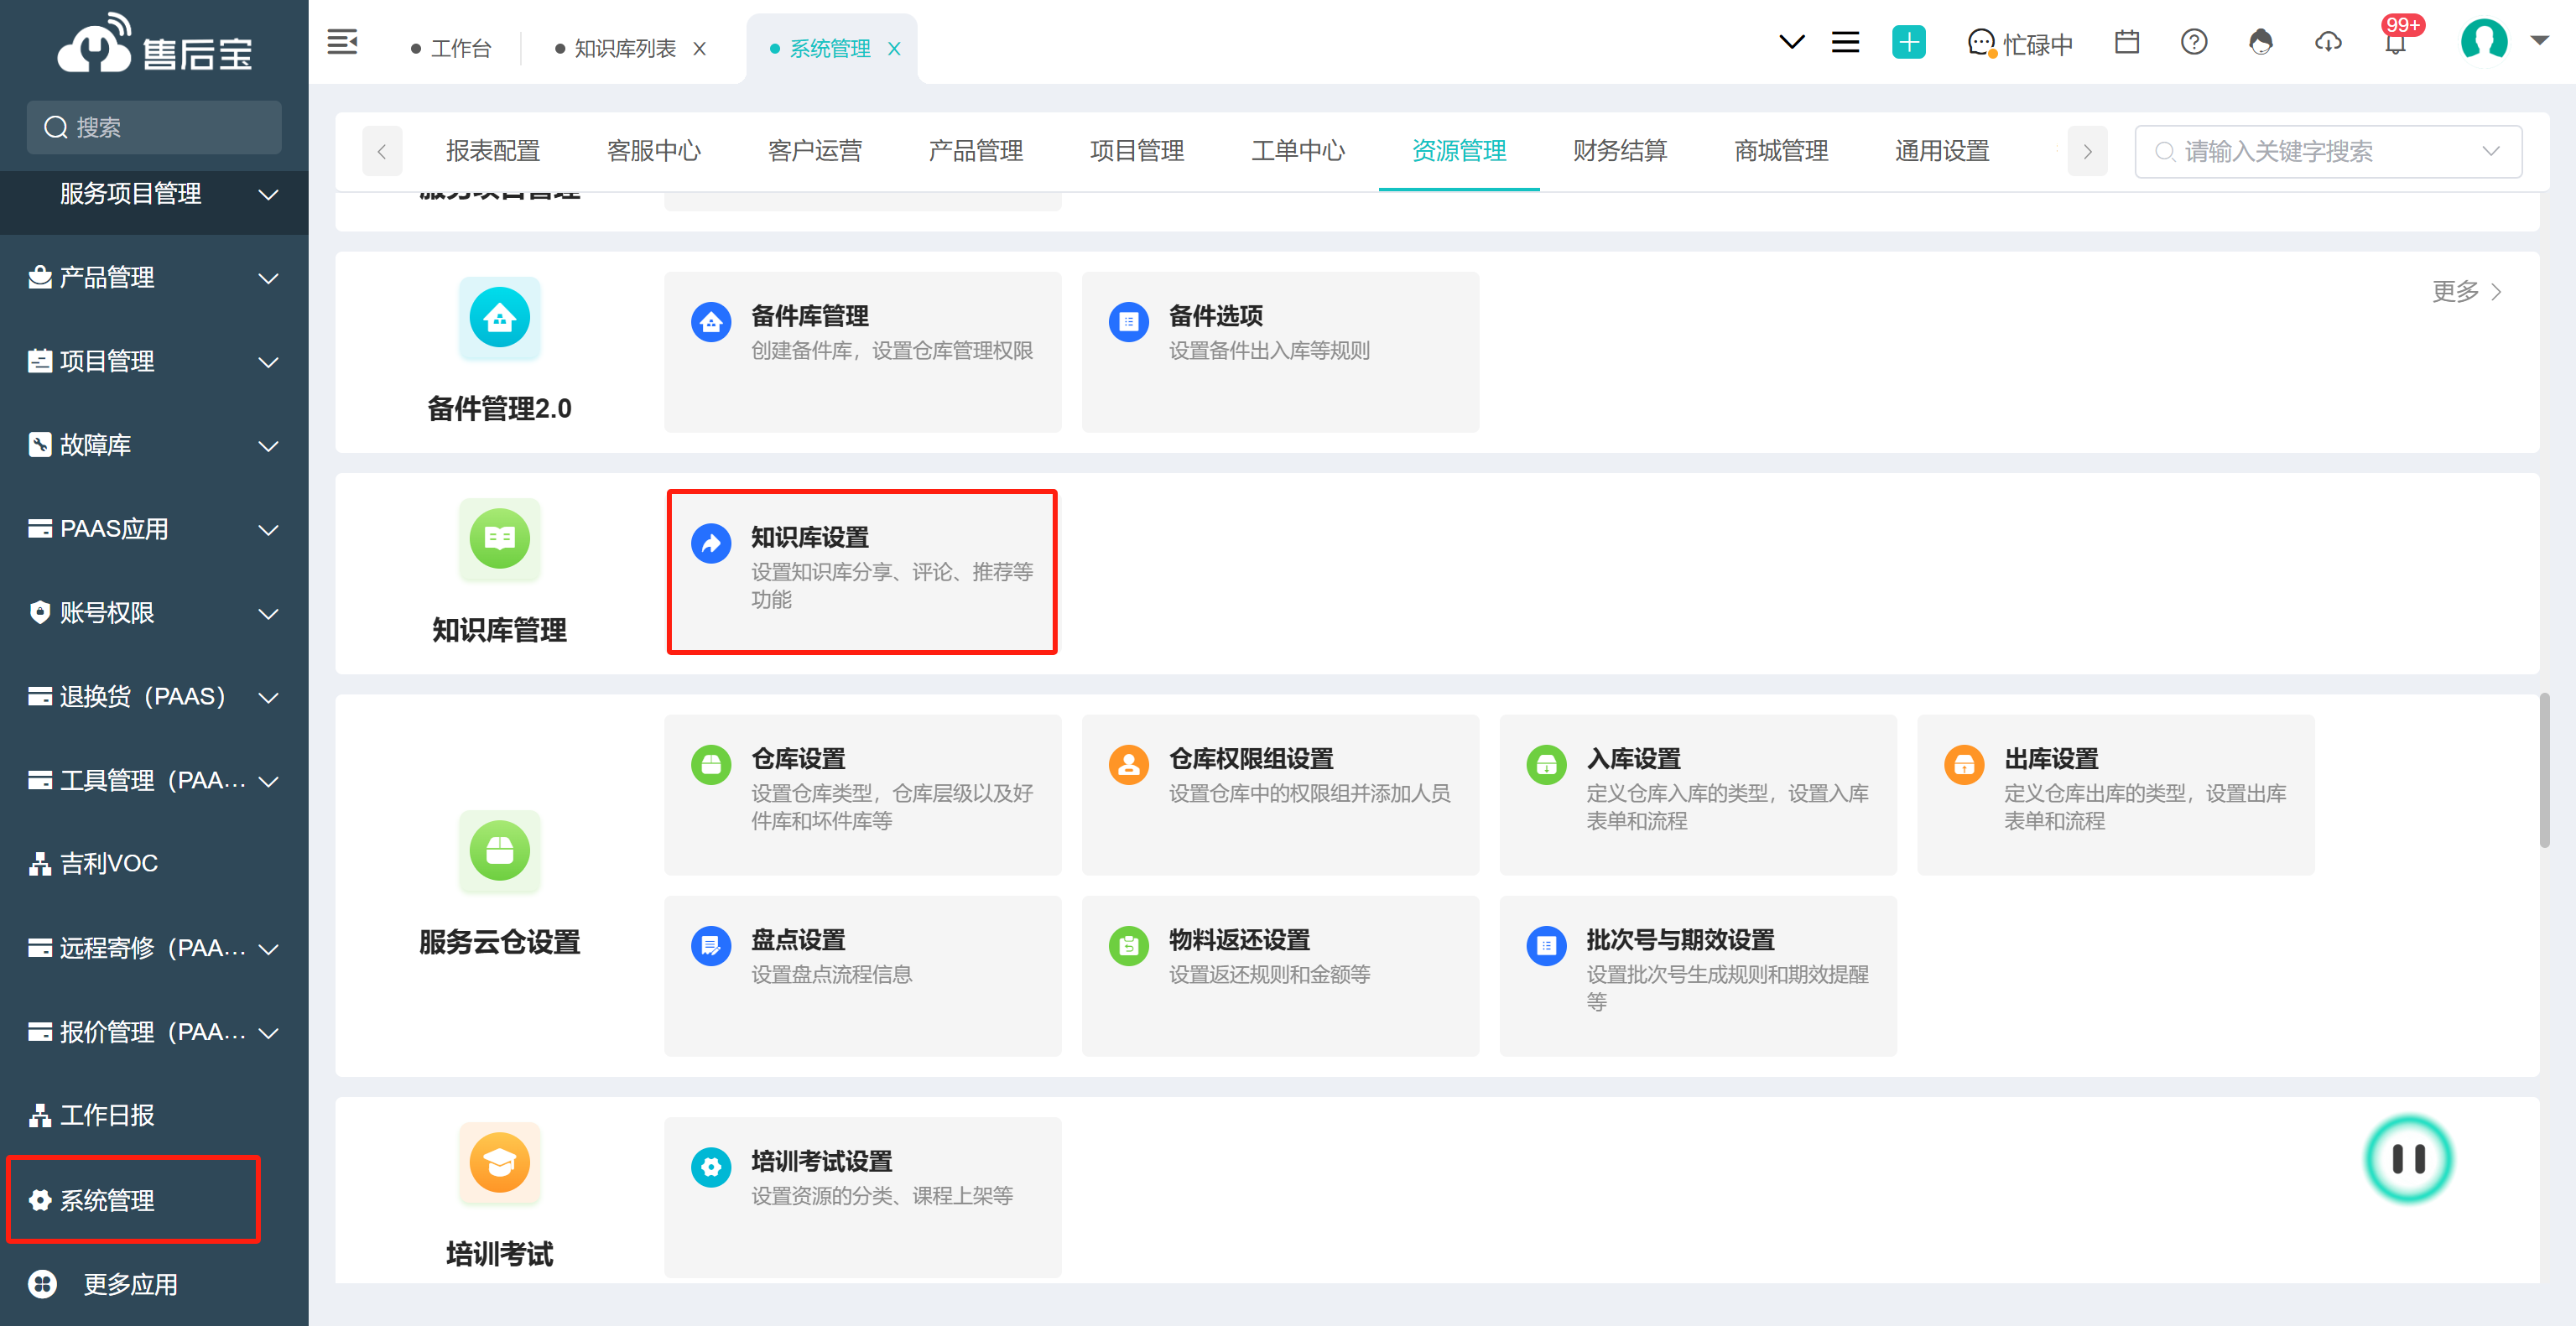Click the floating pause button
The image size is (2576, 1326).
(2408, 1159)
